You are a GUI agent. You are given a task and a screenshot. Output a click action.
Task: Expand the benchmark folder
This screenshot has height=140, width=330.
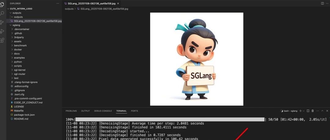pos(20,45)
